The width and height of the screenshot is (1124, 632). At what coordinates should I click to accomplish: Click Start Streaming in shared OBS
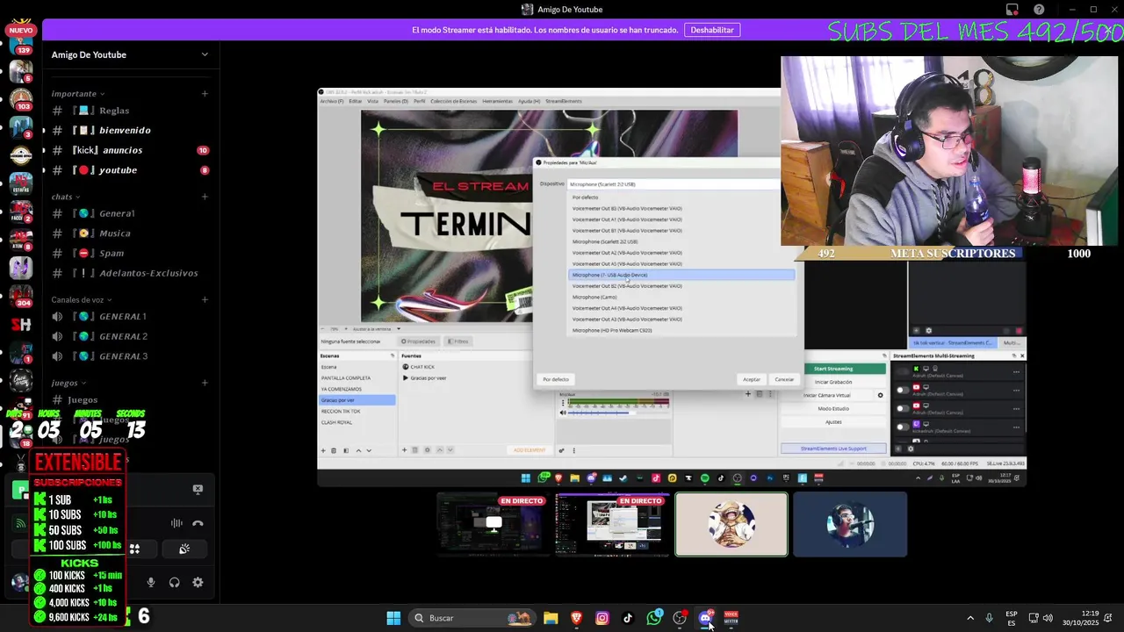[833, 369]
